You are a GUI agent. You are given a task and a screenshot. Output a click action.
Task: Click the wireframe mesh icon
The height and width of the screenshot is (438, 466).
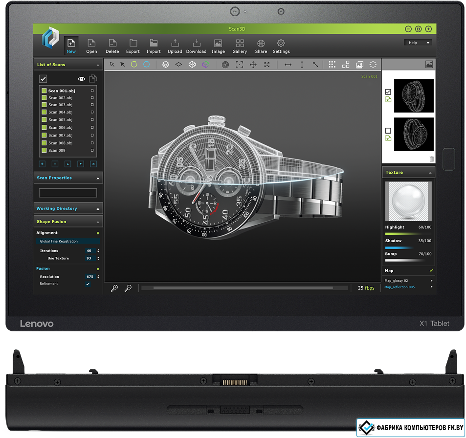[x=192, y=65]
